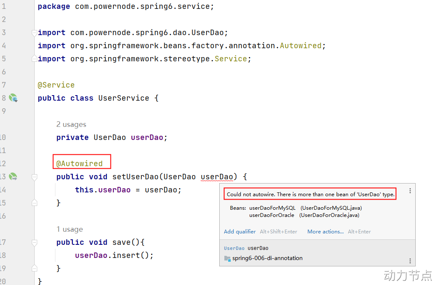
Task: Click the autowired dependency gutter icon beside setUserDao
Action: coord(13,177)
